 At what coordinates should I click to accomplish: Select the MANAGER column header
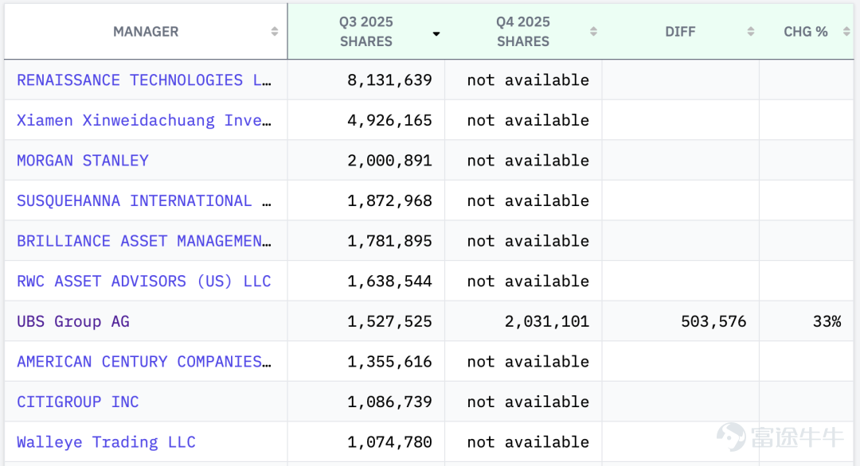pyautogui.click(x=146, y=32)
